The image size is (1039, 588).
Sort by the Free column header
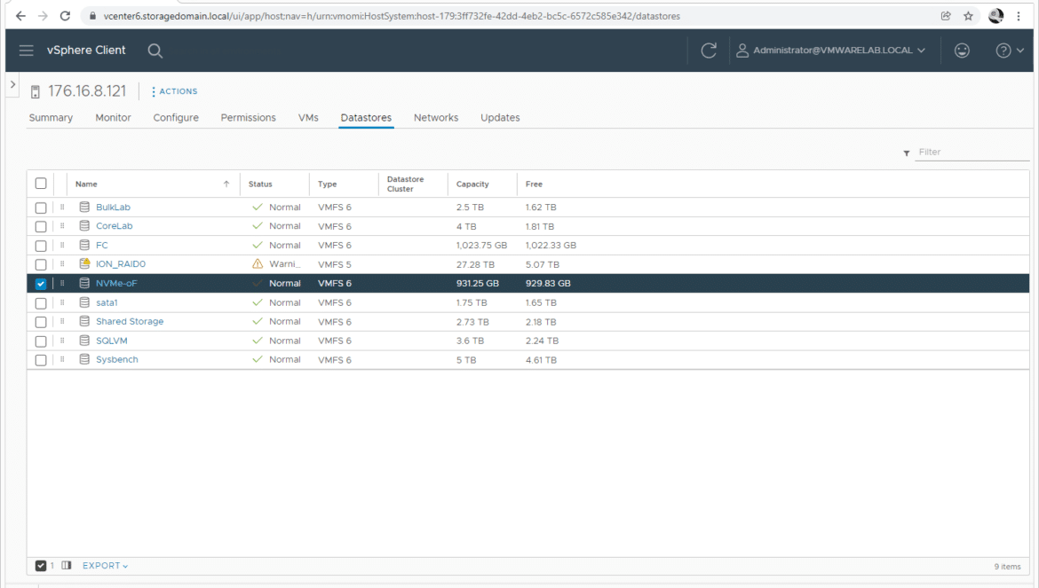(x=534, y=184)
